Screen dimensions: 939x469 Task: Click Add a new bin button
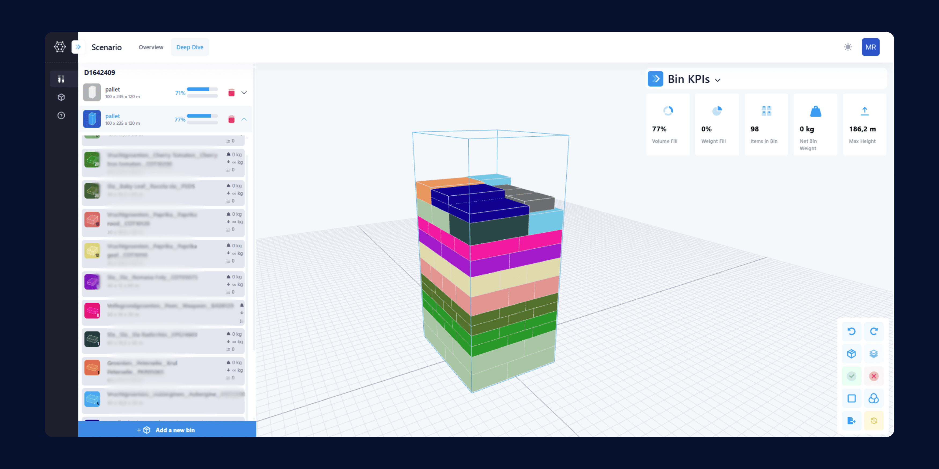[167, 430]
